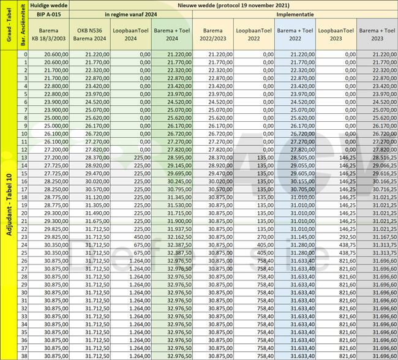Image resolution: width=398 pixels, height=360 pixels.
Task: Click the 31.145,00 cell in row 23
Action: point(295,237)
